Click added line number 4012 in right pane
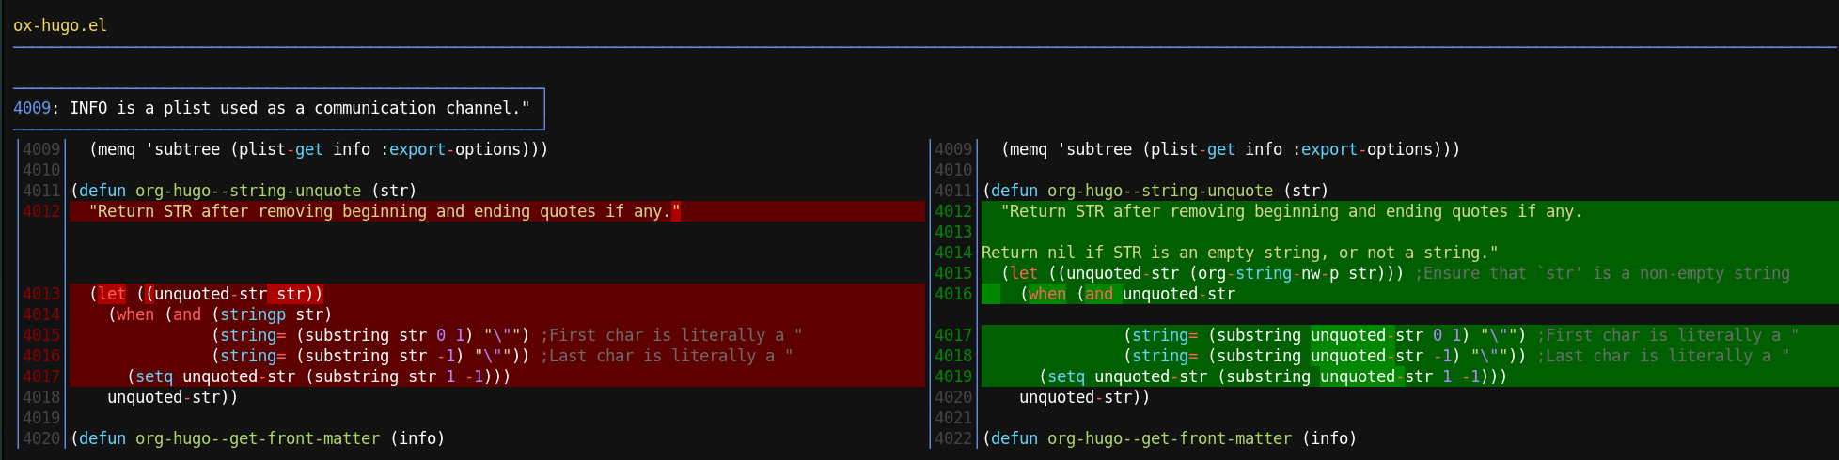1839x460 pixels. [x=953, y=211]
